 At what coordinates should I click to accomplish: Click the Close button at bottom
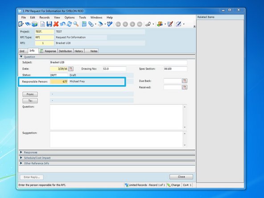pyautogui.click(x=181, y=177)
